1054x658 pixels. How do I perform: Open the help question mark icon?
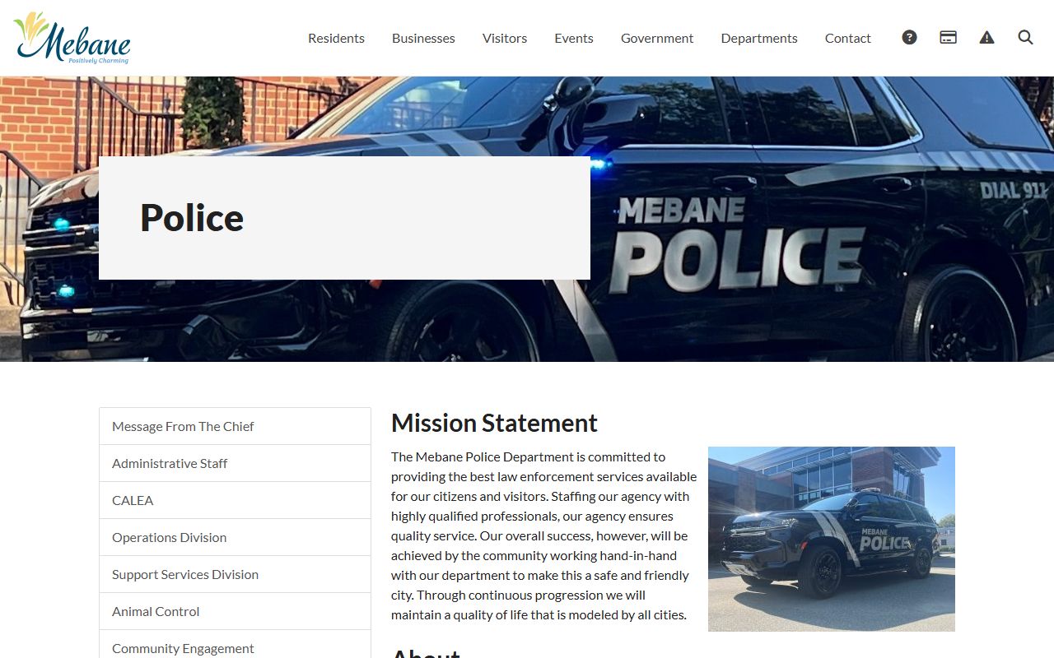click(x=909, y=38)
